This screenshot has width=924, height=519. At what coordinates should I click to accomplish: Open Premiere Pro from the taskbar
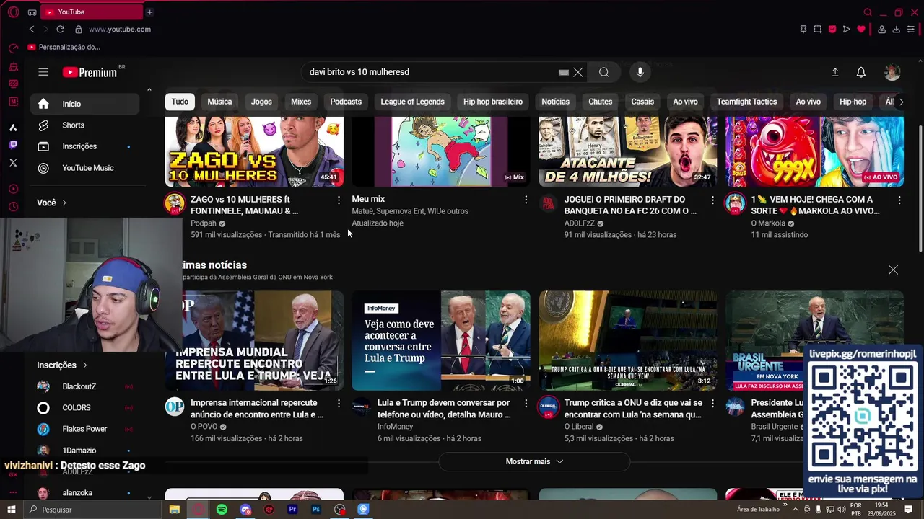[292, 510]
